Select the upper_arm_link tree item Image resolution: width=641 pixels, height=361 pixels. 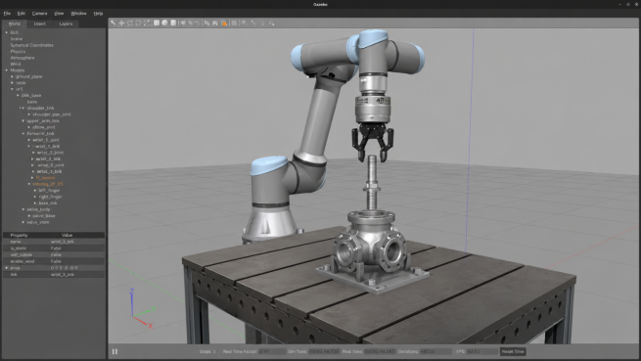[43, 120]
